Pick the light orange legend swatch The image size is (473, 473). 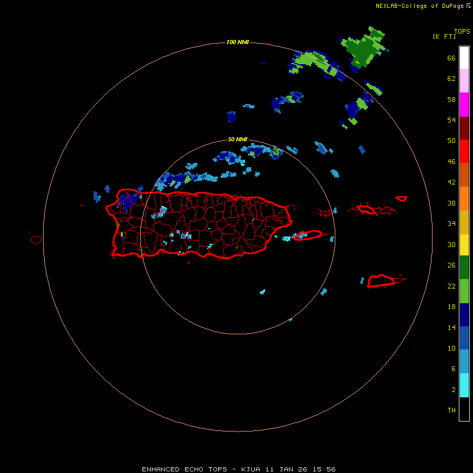(464, 199)
